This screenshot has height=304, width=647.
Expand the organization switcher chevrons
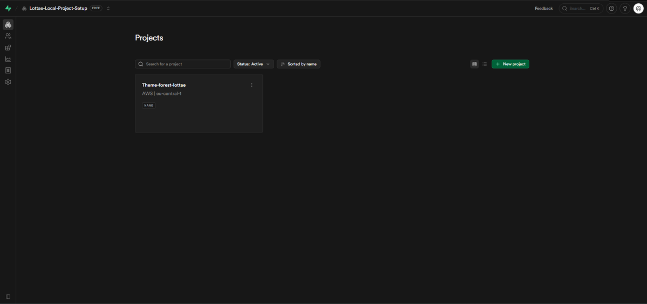(108, 8)
